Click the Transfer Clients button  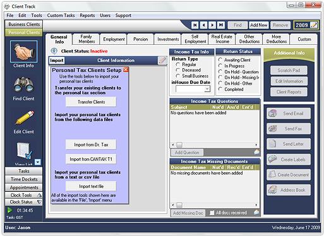(x=91, y=102)
